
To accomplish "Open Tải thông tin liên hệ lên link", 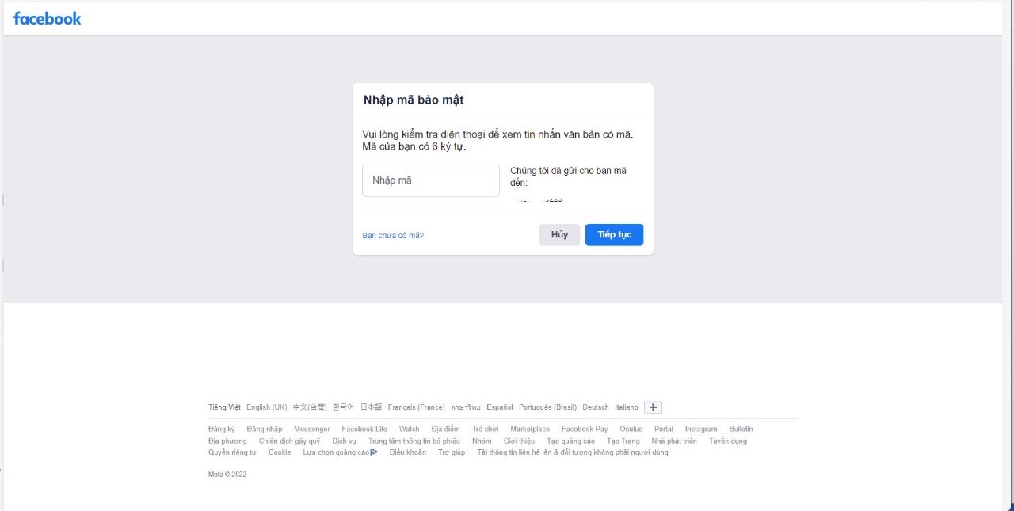I will coord(573,452).
